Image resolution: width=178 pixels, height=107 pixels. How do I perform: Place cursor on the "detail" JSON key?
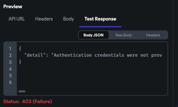[x=35, y=55]
